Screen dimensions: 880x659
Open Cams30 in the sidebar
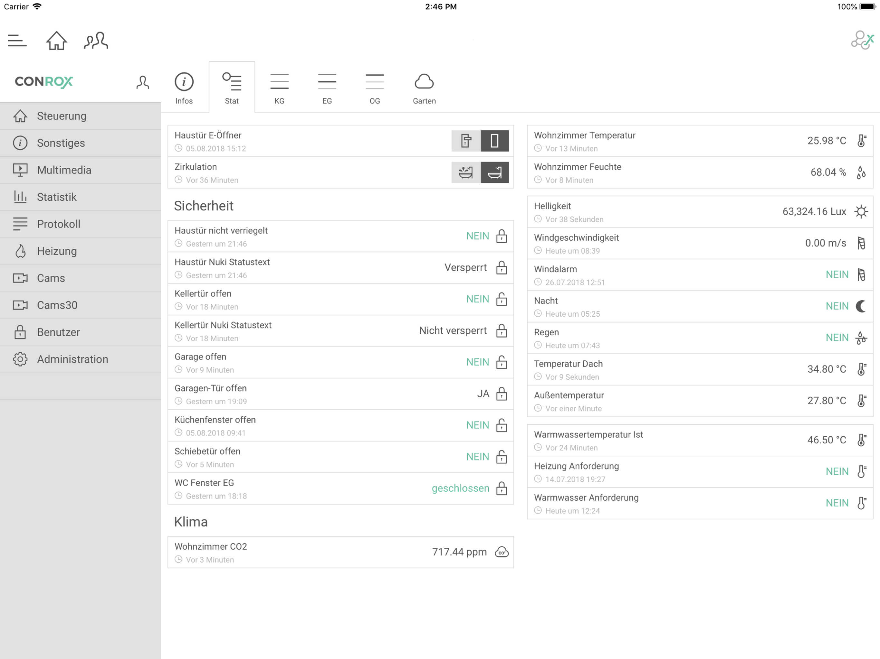(x=80, y=305)
